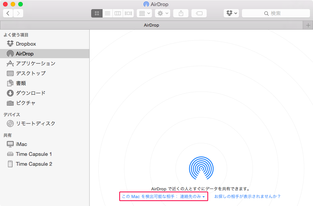Viewport: 313px width, 206px height.
Task: Click the Desktop sidebar icon
Action: [10, 73]
